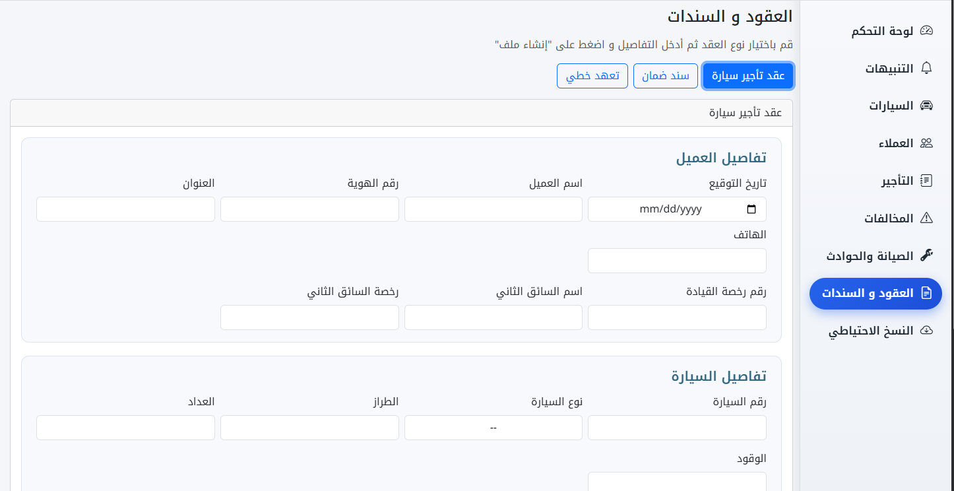Click the العقود و السندات page title
This screenshot has width=954, height=491.
coord(730,16)
